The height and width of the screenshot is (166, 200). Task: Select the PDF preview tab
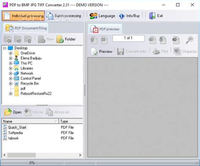(x=105, y=29)
